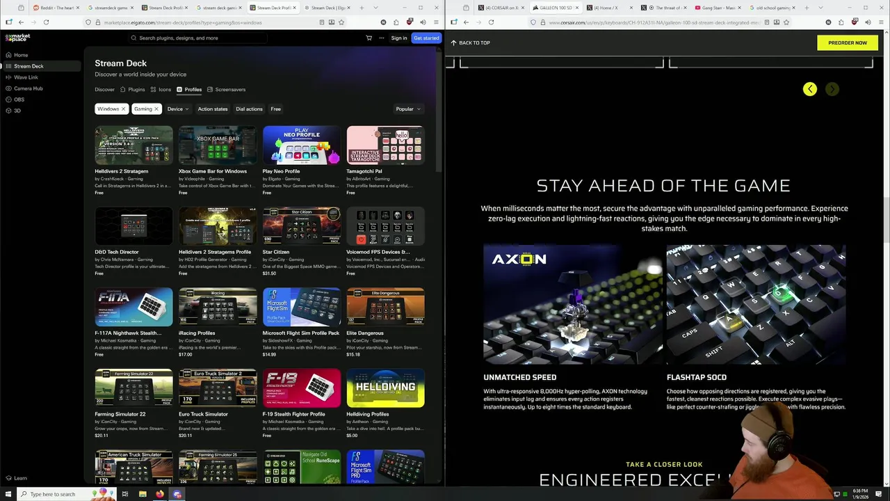Viewport: 890px width, 501px height.
Task: Click the previous-slide yellow arrow on Corsair page
Action: coord(810,89)
